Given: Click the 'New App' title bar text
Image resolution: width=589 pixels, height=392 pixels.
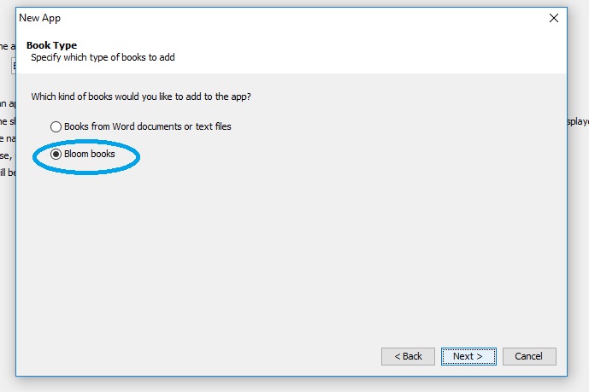Looking at the screenshot, I should coord(40,18).
